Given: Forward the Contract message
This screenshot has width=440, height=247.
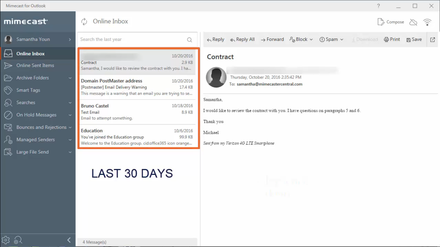Looking at the screenshot, I should (x=272, y=39).
